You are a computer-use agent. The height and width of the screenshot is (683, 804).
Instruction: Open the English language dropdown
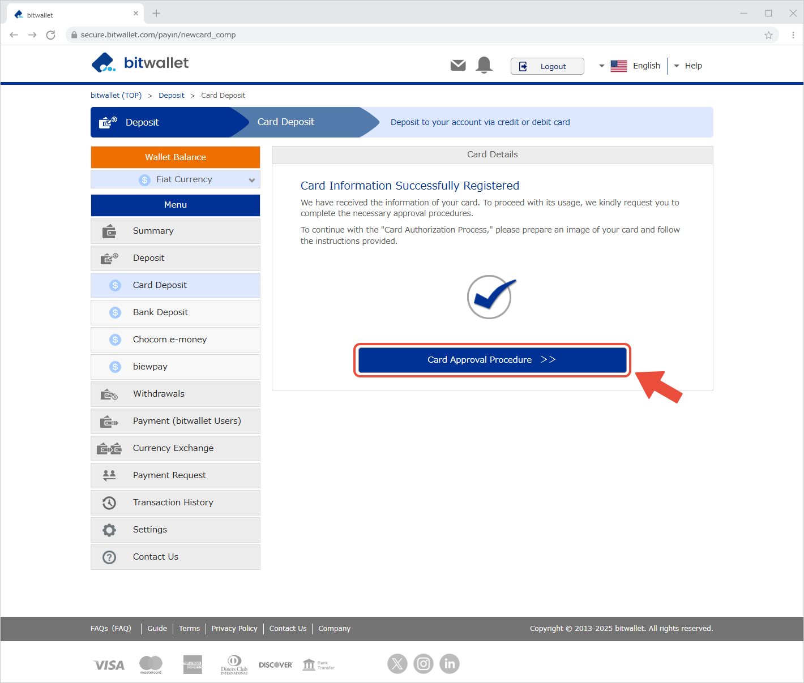click(630, 66)
